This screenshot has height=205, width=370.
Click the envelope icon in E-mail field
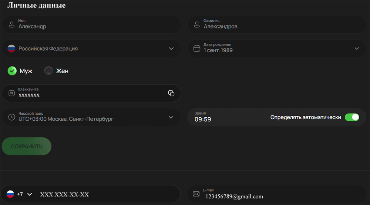[196, 194]
